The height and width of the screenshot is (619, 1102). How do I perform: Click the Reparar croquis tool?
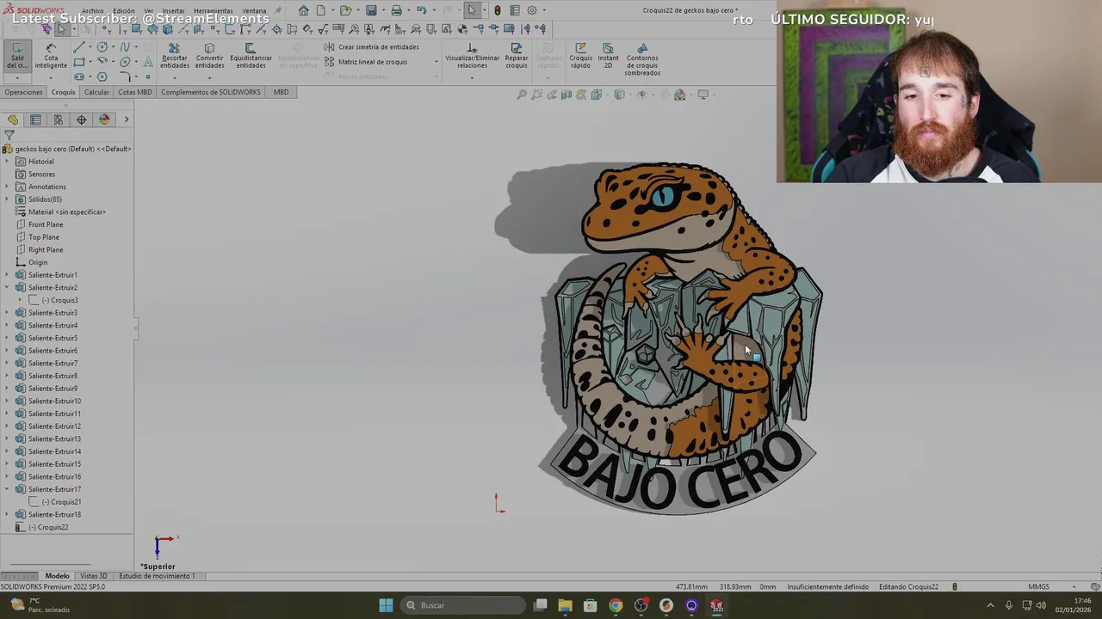coord(517,56)
